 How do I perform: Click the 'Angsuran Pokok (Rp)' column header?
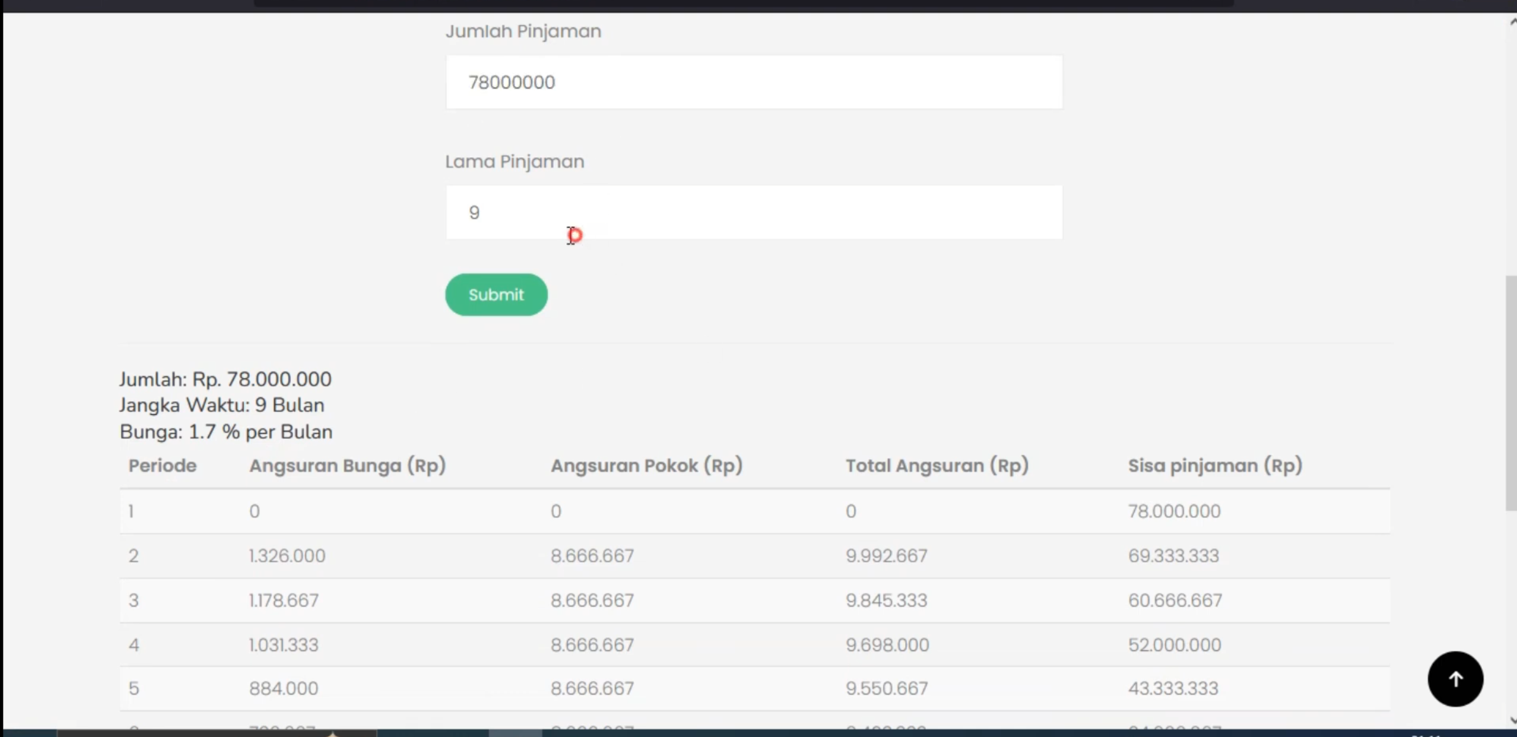tap(646, 466)
